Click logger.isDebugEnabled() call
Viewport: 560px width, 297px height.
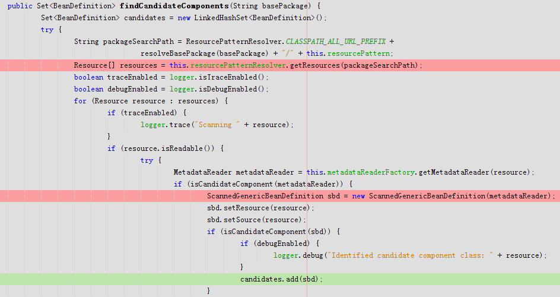pos(217,89)
